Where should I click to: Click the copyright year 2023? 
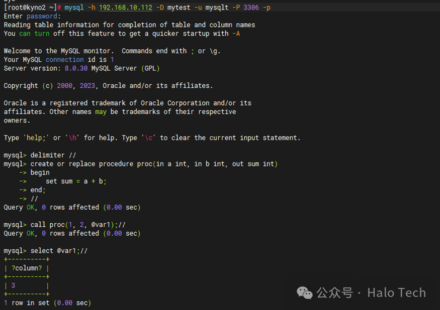87,86
